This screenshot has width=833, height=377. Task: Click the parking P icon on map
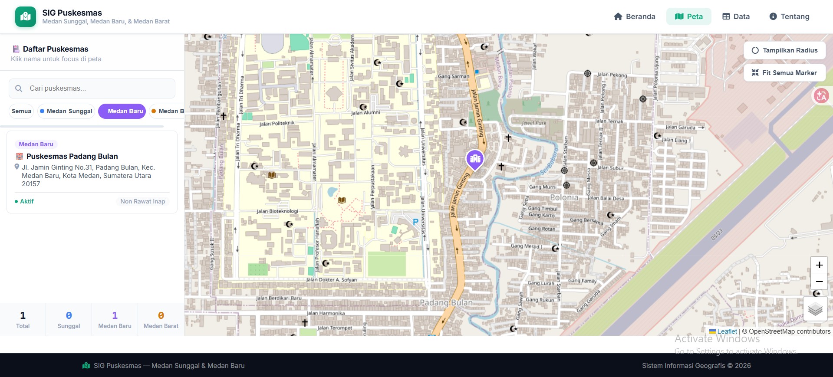pyautogui.click(x=415, y=222)
